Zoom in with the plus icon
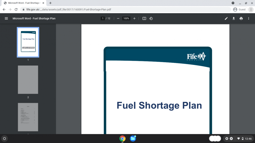The image size is (255, 143). pyautogui.click(x=134, y=19)
